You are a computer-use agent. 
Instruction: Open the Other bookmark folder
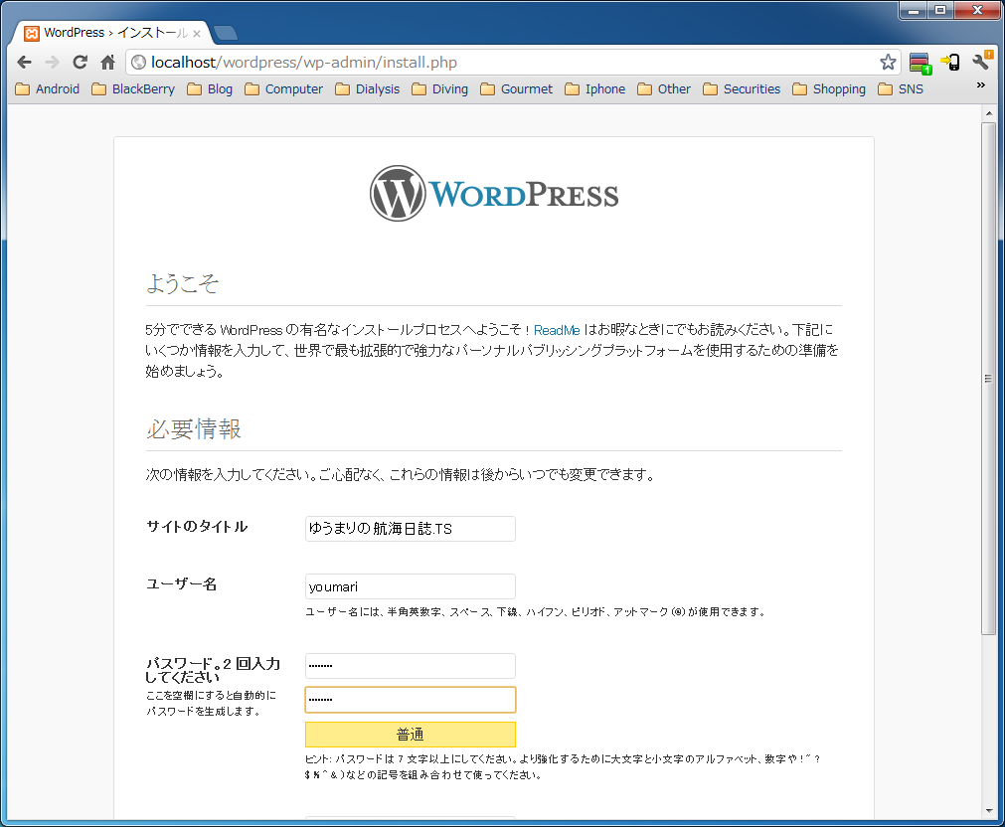tap(664, 89)
